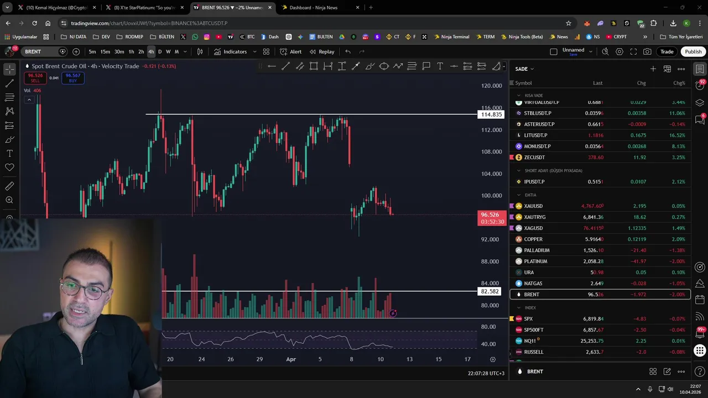
Task: Toggle the watchlist panel icon in right sidebar
Action: [700, 69]
